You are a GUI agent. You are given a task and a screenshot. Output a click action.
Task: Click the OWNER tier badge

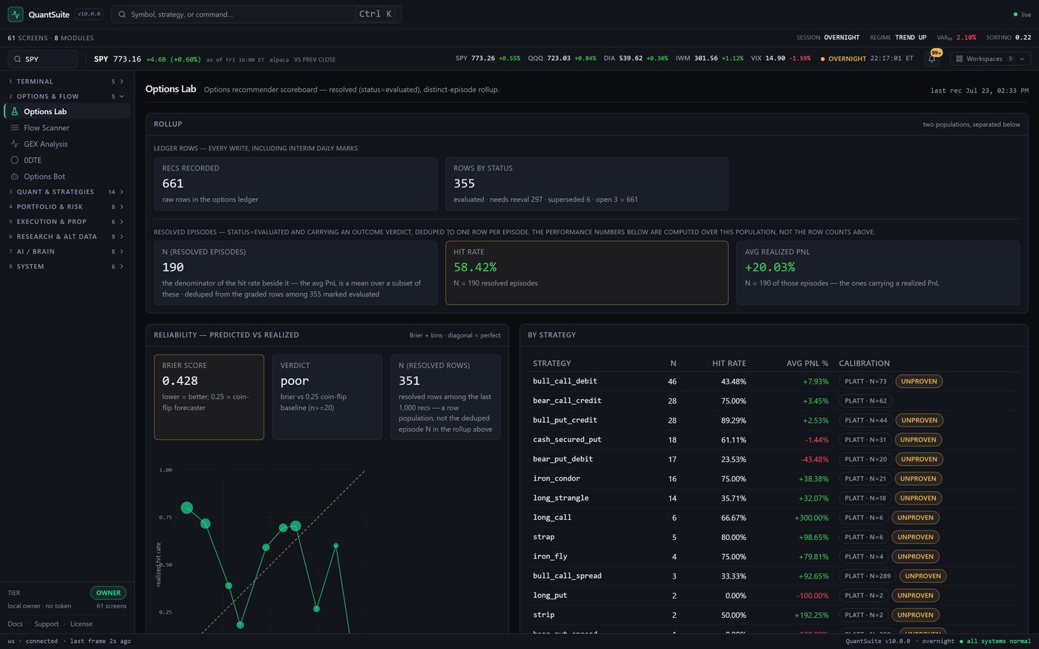[x=108, y=593]
